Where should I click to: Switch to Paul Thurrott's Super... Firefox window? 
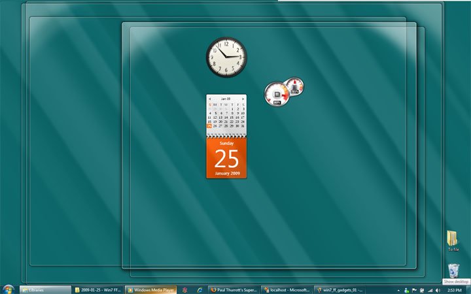[234, 290]
